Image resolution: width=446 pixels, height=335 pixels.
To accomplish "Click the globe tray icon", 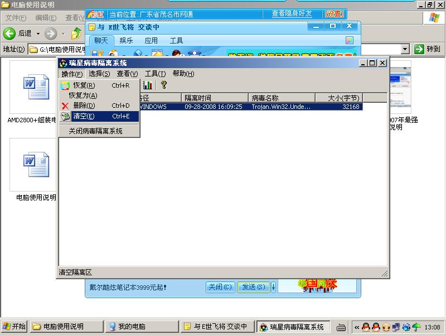I will point(406,327).
